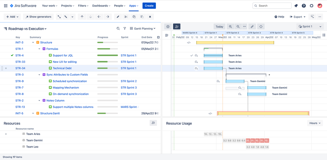Toggle Show generators
This screenshot has width=327, height=160.
pos(38,17)
